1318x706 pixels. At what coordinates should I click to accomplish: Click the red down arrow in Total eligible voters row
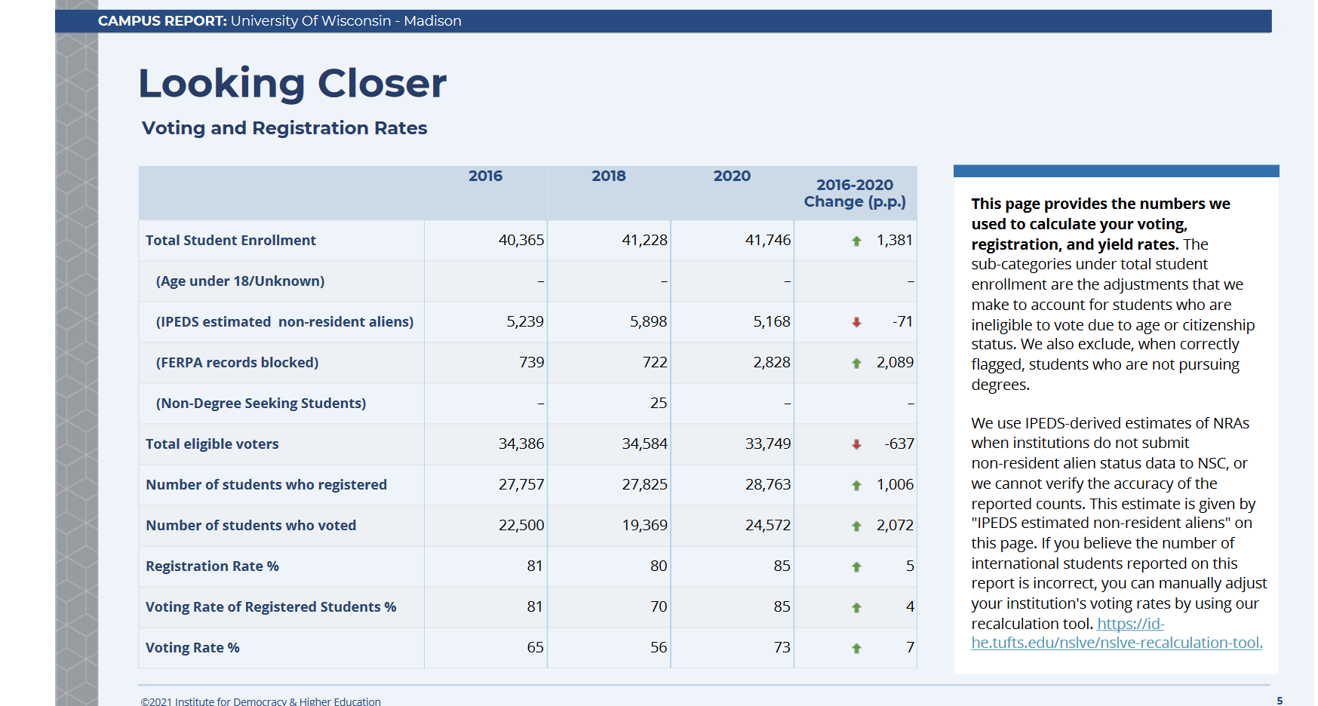[x=856, y=444]
